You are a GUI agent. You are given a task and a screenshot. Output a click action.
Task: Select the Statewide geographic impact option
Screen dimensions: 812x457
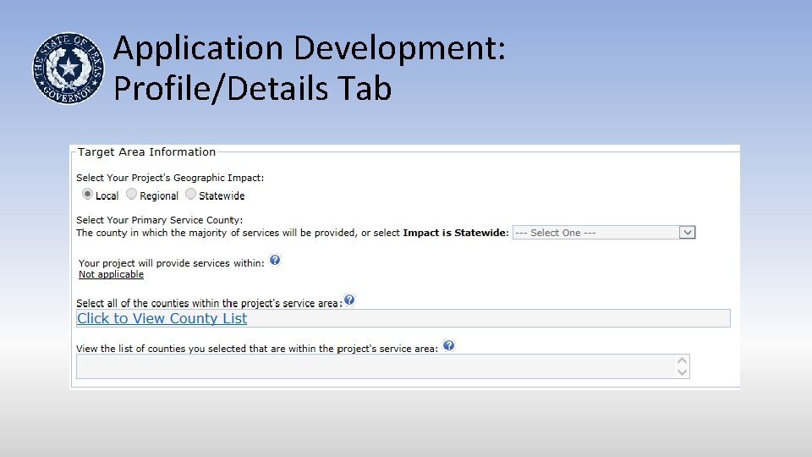coord(190,194)
